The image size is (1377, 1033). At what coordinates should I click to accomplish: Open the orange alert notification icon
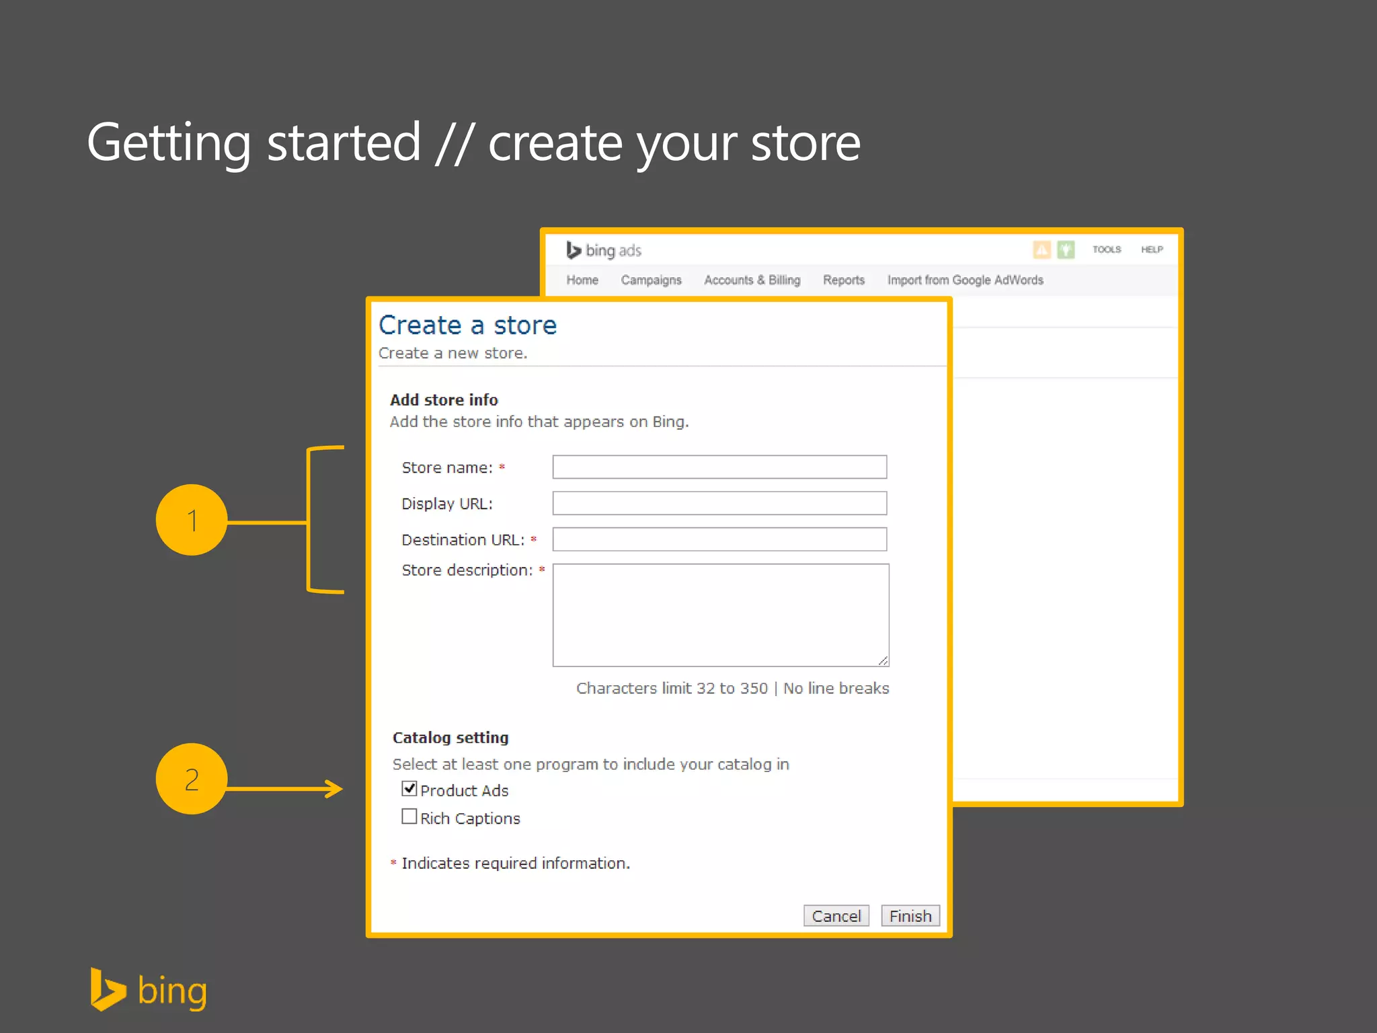point(1041,250)
